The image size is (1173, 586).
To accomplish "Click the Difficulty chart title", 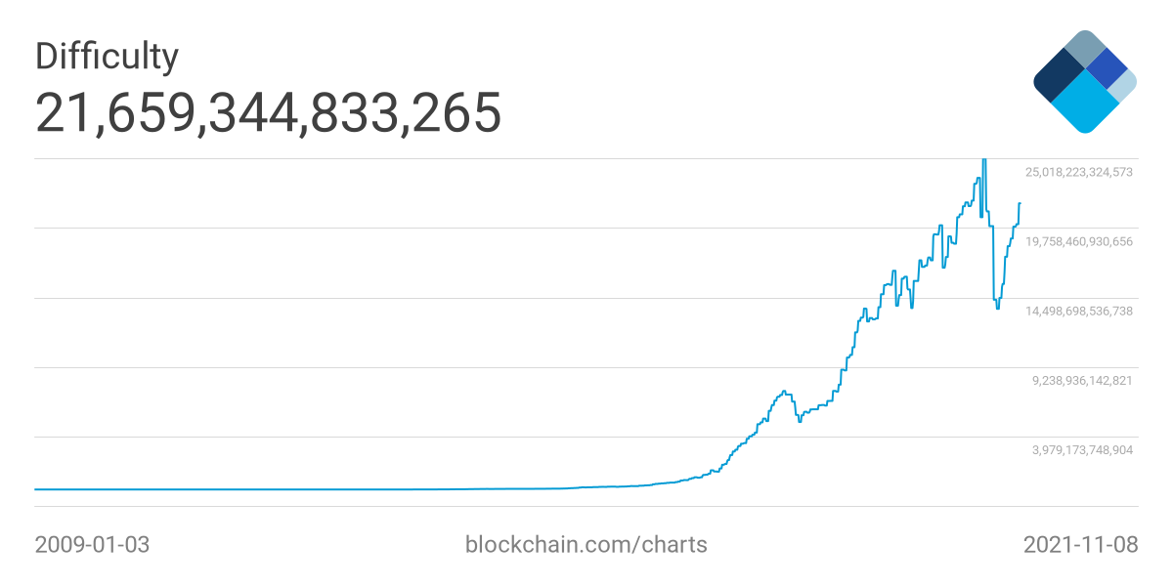I will point(107,57).
